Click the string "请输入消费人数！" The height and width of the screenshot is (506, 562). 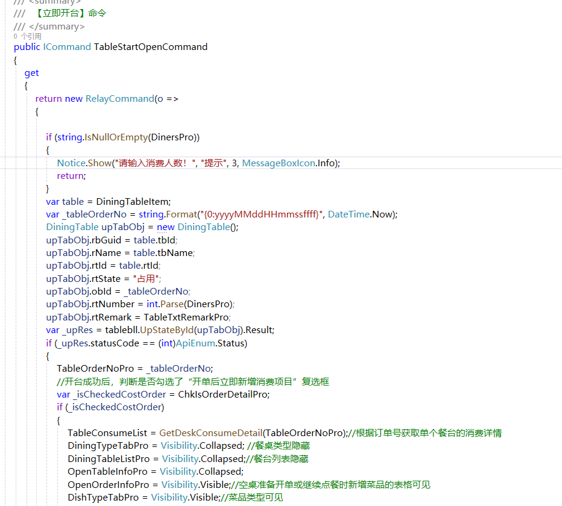point(155,163)
